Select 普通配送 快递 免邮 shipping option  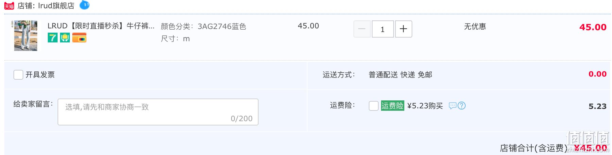400,75
